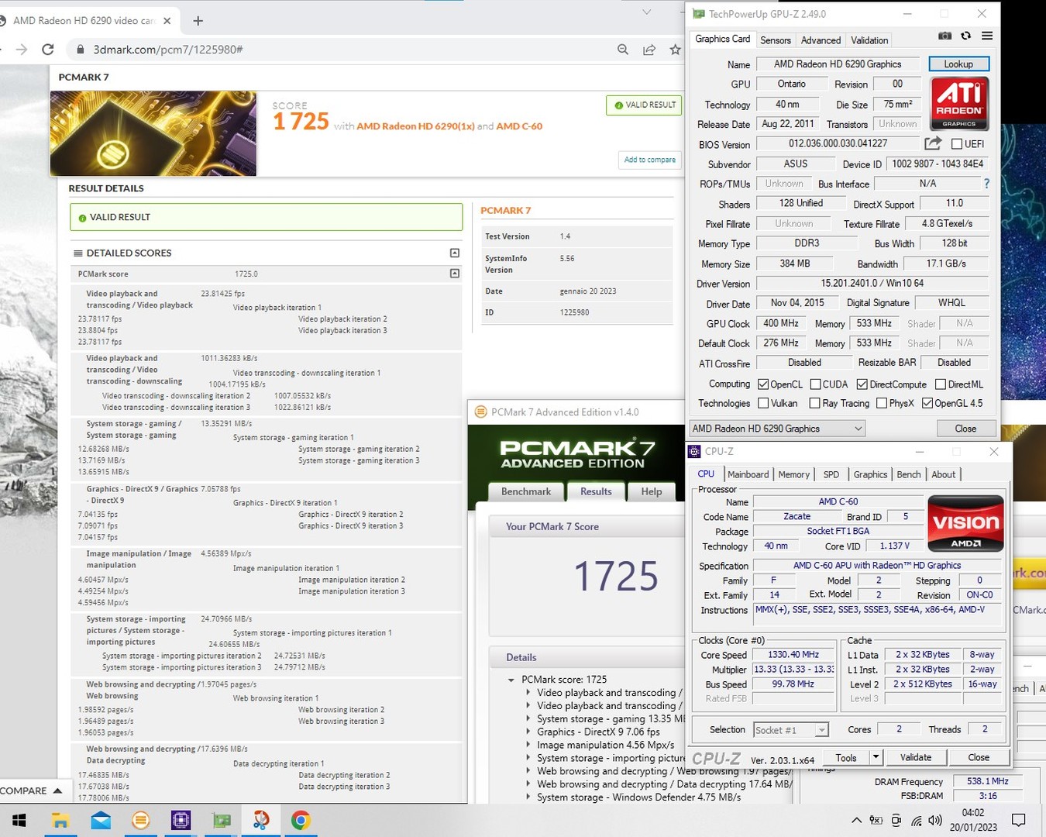The height and width of the screenshot is (837, 1046).
Task: Expand COMPARE panel arrow
Action: (57, 790)
